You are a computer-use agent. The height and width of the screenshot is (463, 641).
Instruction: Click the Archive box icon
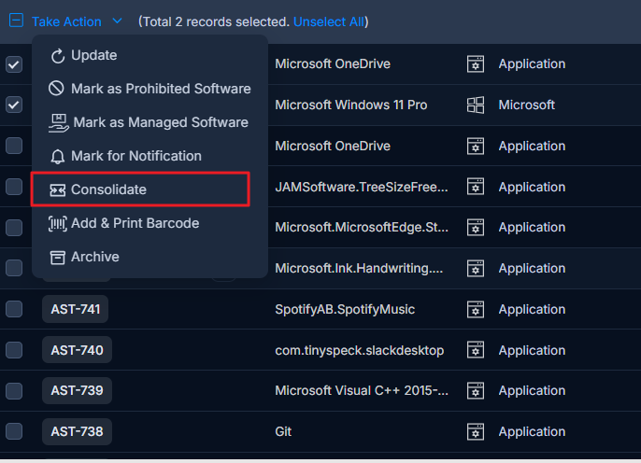58,258
